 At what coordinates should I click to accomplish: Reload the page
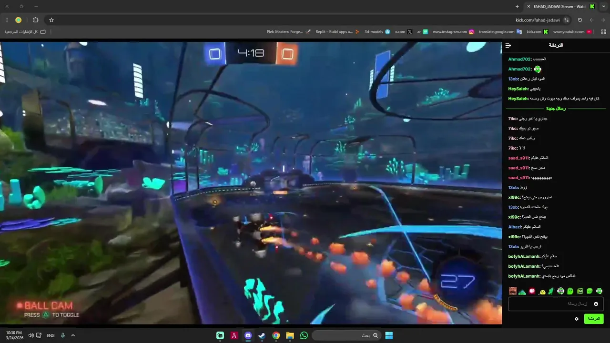580,20
